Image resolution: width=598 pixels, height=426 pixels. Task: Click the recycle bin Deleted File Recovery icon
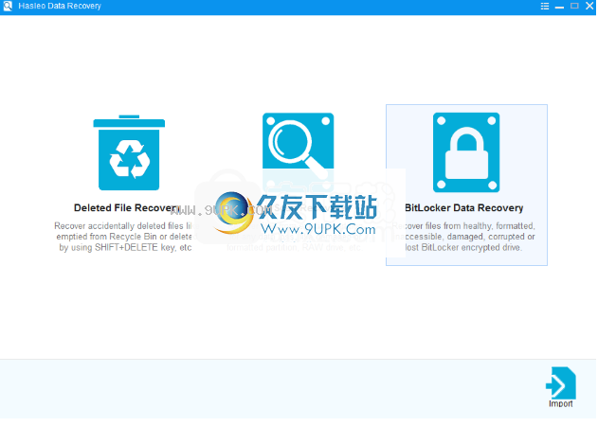click(129, 153)
